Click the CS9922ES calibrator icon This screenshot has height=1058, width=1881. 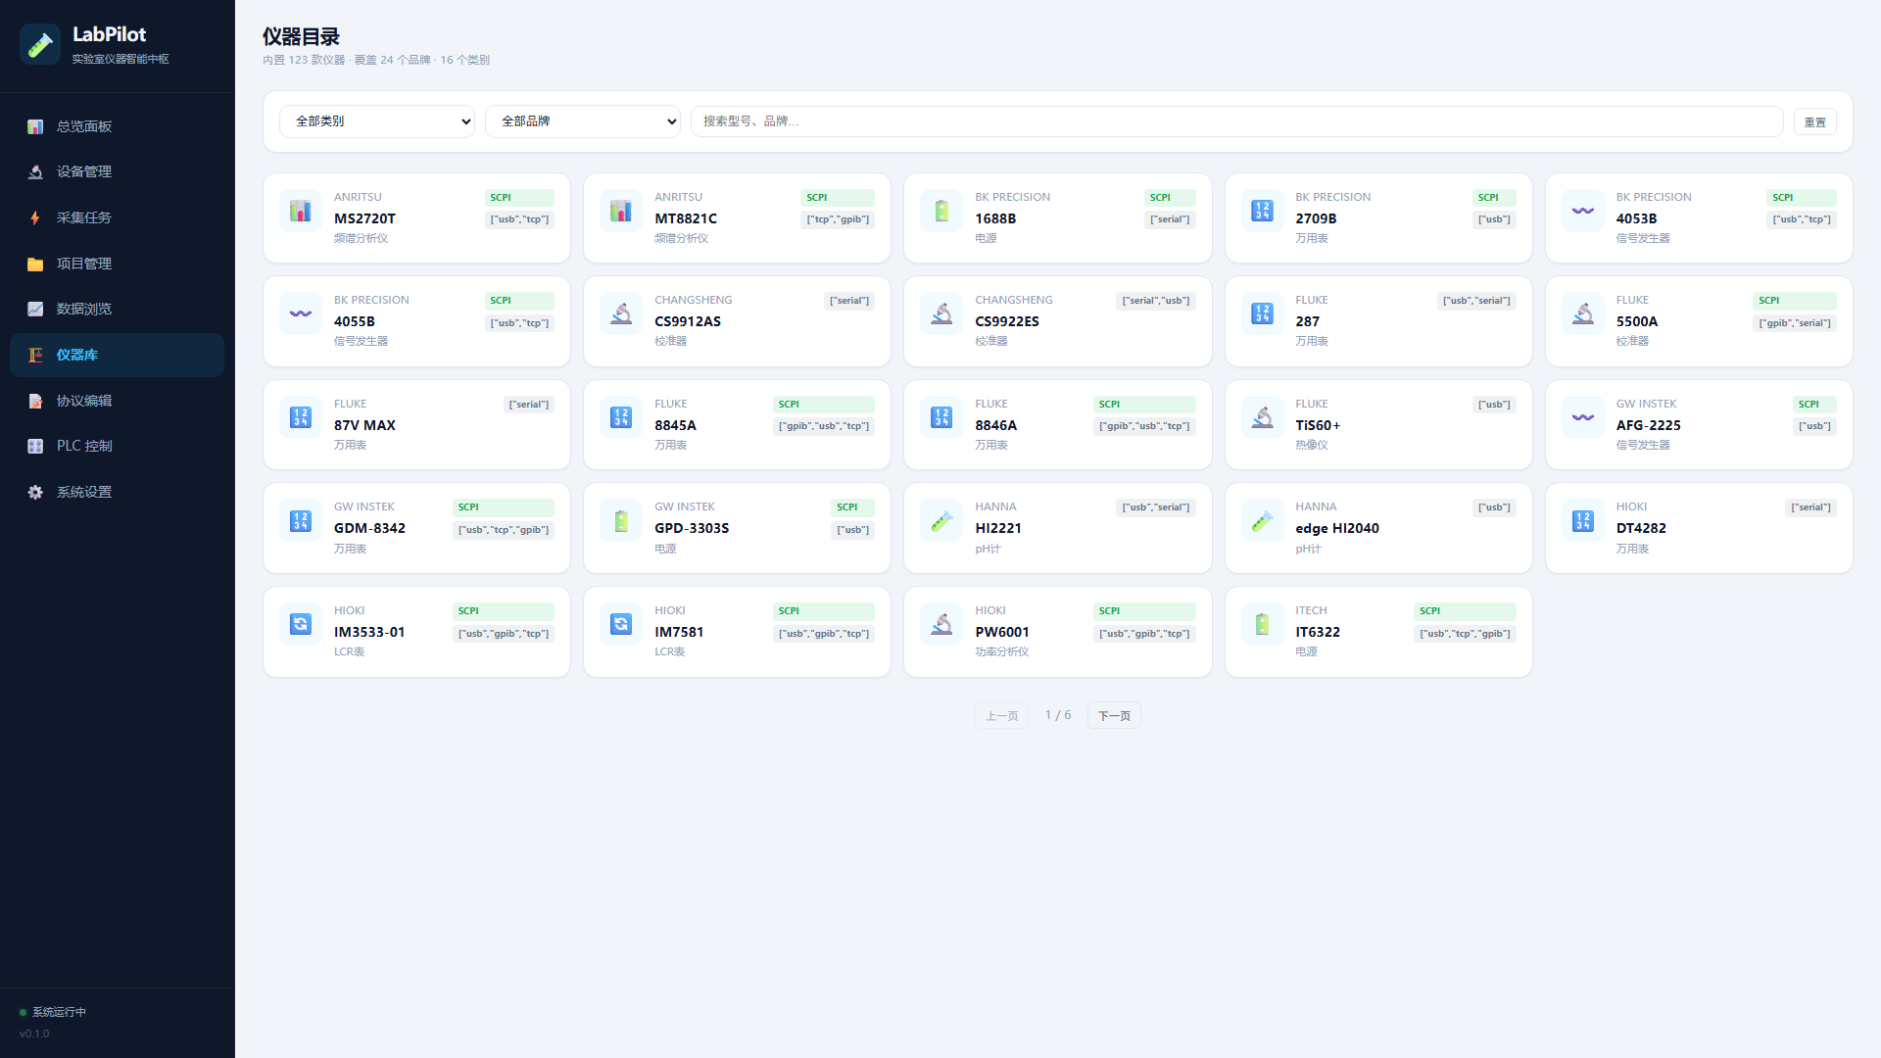click(941, 313)
